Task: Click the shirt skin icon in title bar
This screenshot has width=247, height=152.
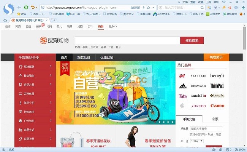Action: [x=224, y=2]
